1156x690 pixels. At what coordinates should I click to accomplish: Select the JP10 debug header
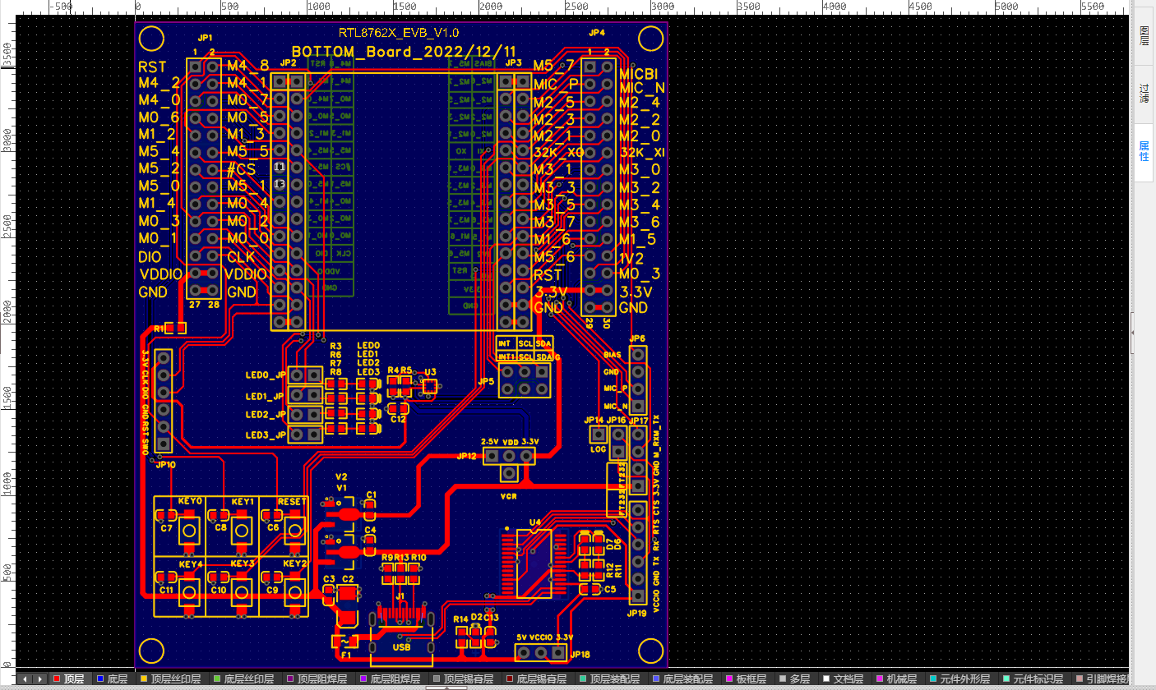tap(164, 400)
